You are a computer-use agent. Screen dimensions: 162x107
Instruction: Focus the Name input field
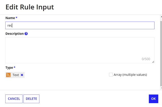pyautogui.click(x=80, y=25)
